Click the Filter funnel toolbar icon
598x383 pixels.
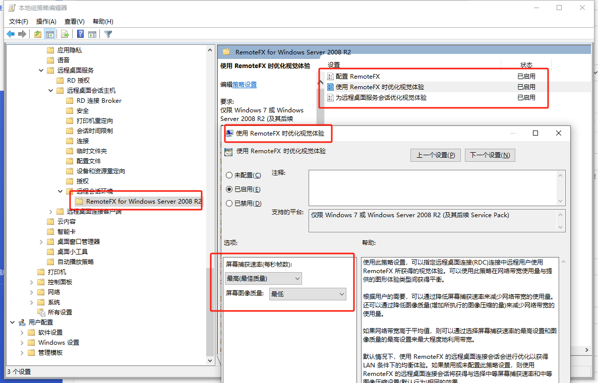click(108, 34)
